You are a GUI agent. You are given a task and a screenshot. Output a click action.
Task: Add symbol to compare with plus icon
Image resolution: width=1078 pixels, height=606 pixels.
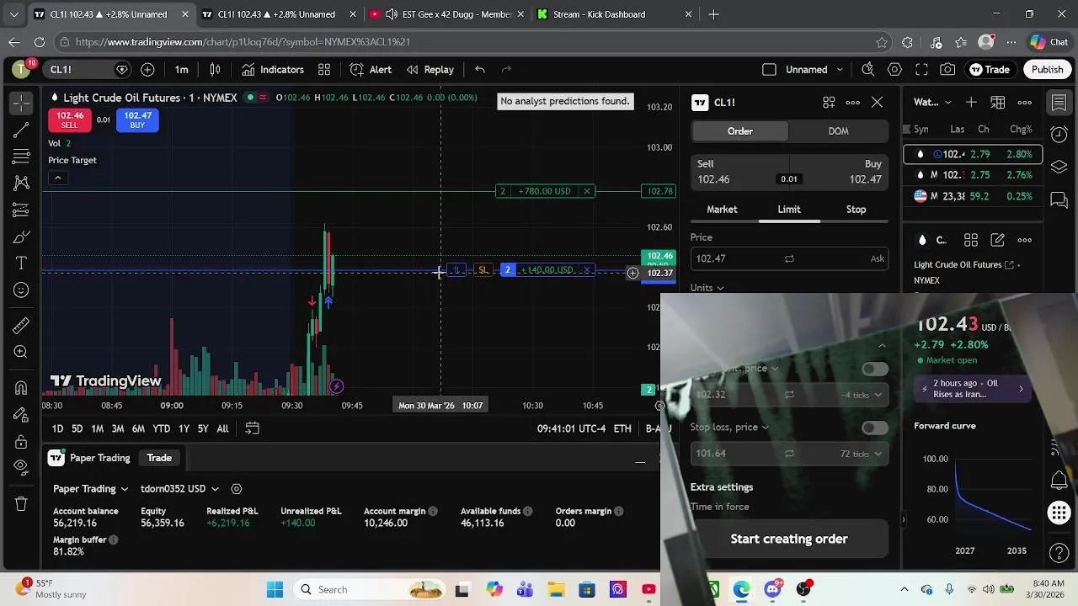[147, 70]
